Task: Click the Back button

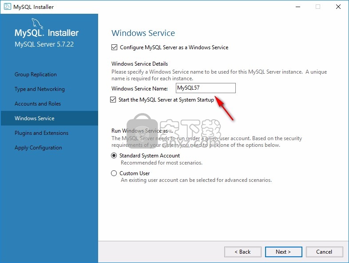Action: [x=243, y=252]
